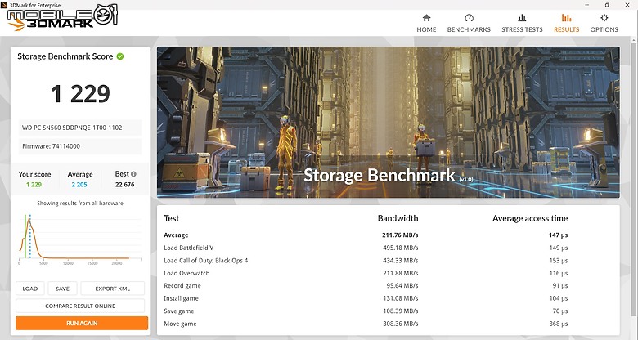Click the vertical scrollbar on the right

point(635,179)
